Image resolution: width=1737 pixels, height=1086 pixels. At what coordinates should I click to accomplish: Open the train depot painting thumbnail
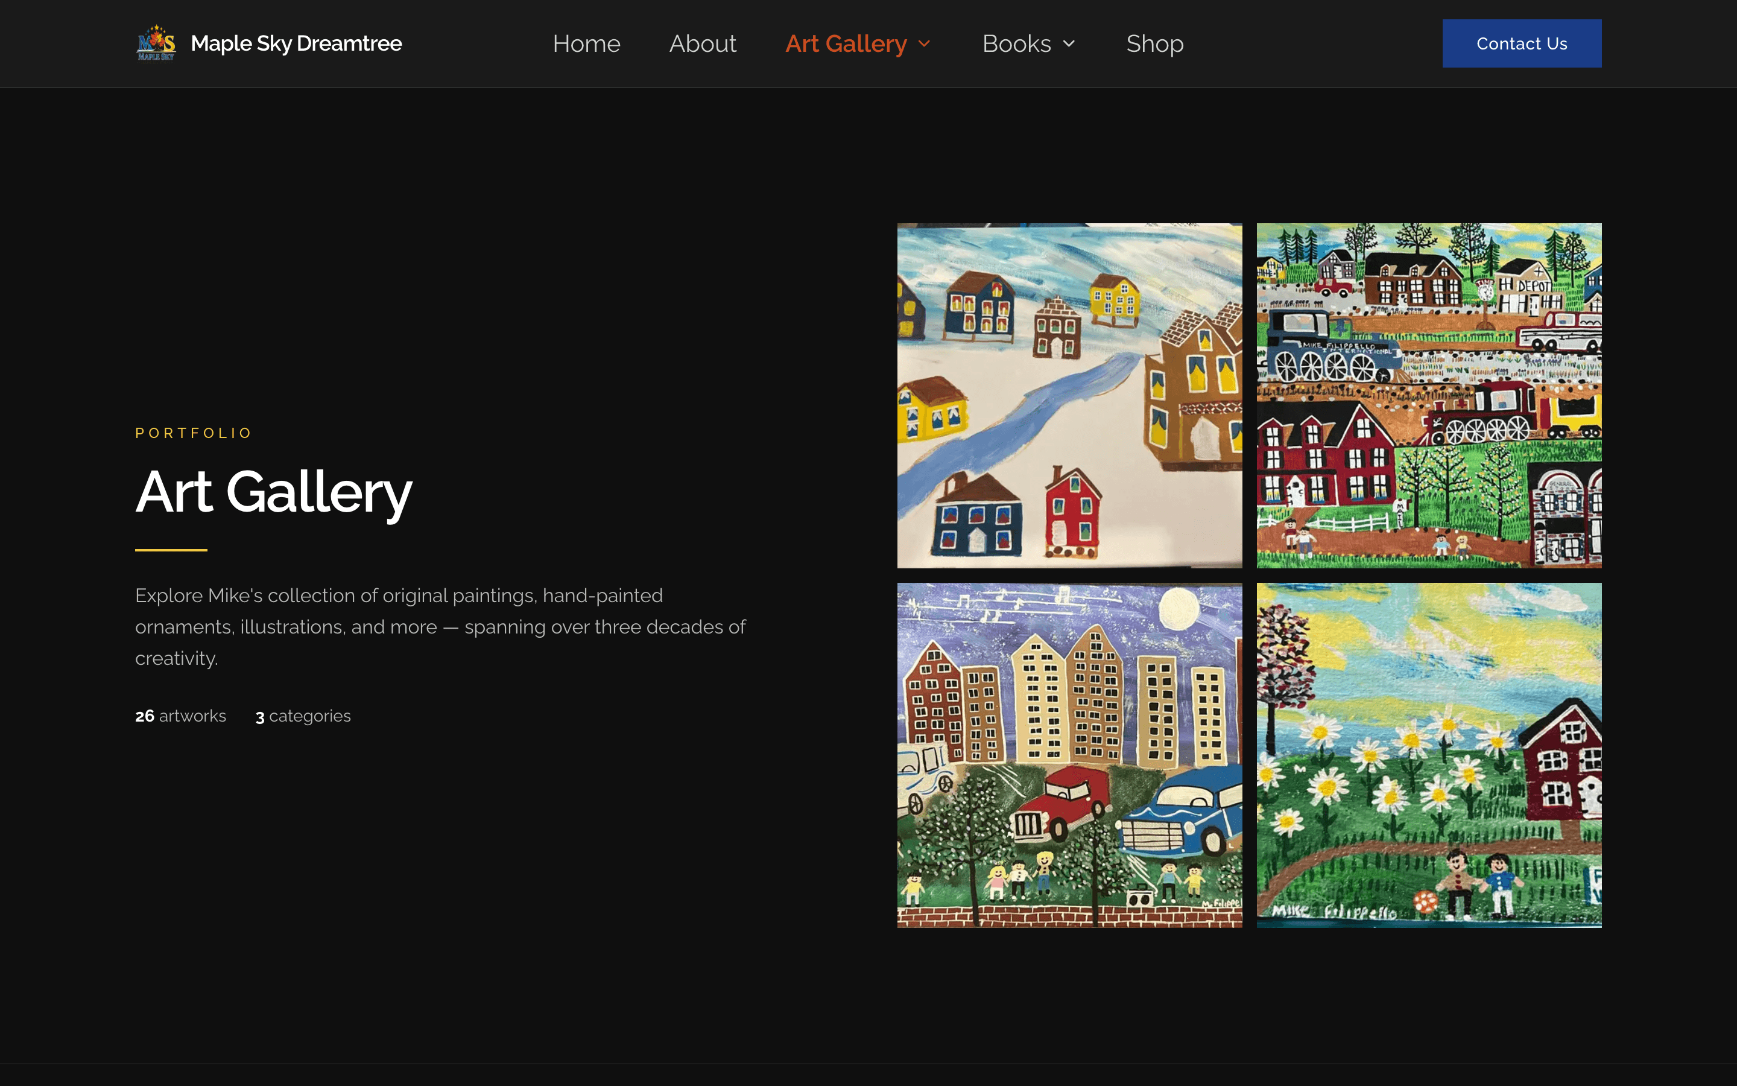pyautogui.click(x=1428, y=395)
